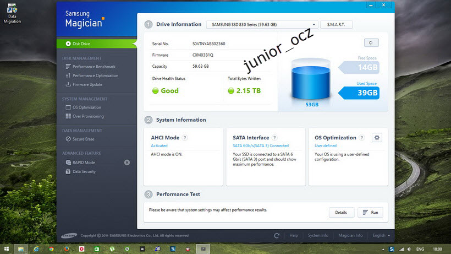Click the 53GB disk size label

coord(312,105)
